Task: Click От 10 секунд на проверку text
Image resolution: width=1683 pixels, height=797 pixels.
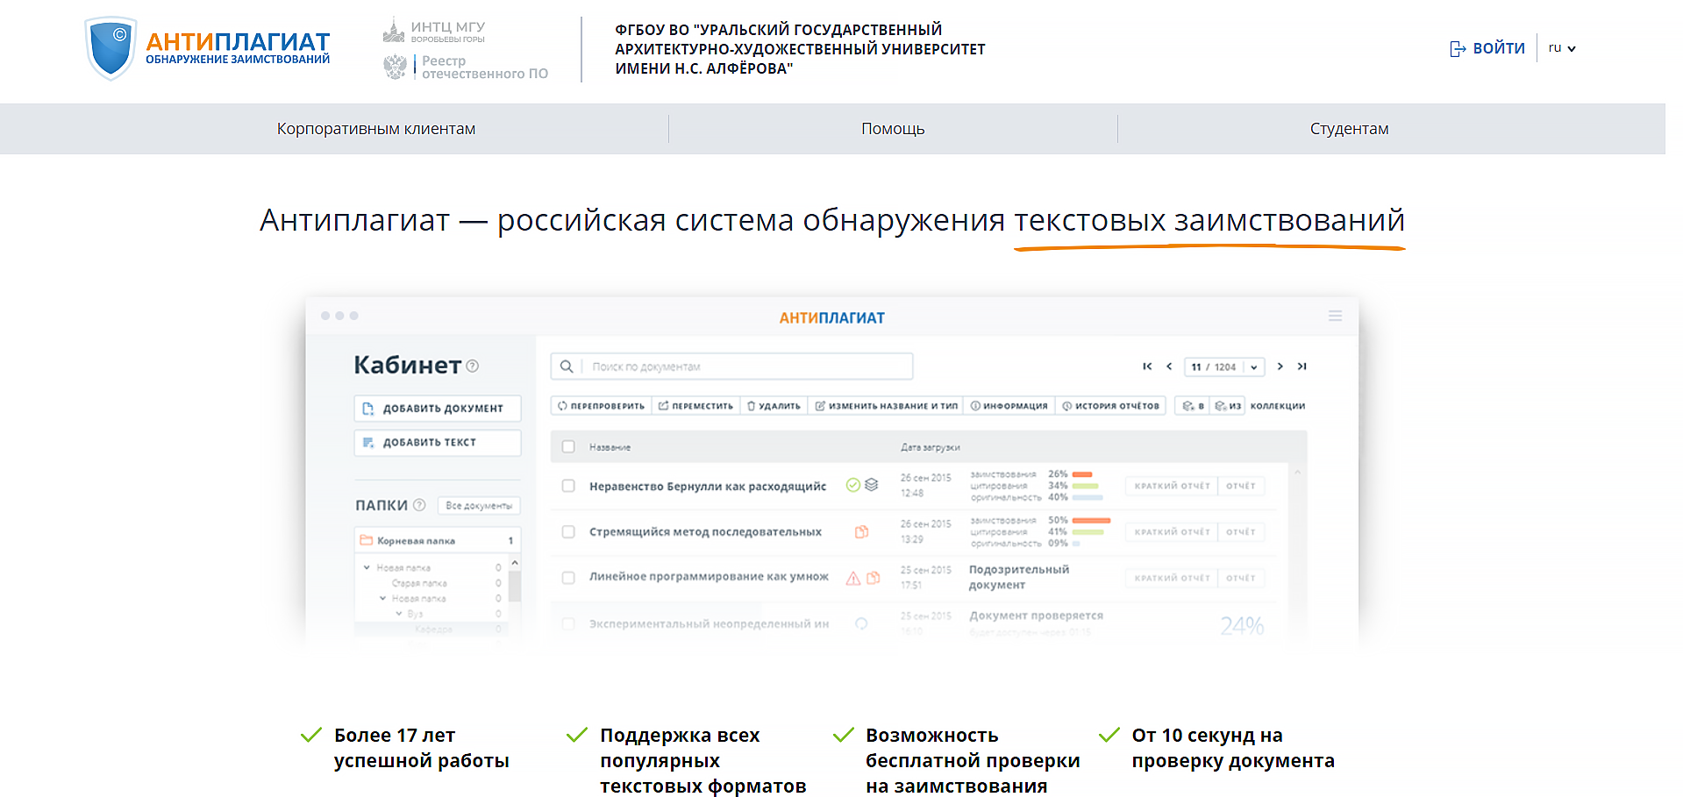Action: pos(1233,748)
